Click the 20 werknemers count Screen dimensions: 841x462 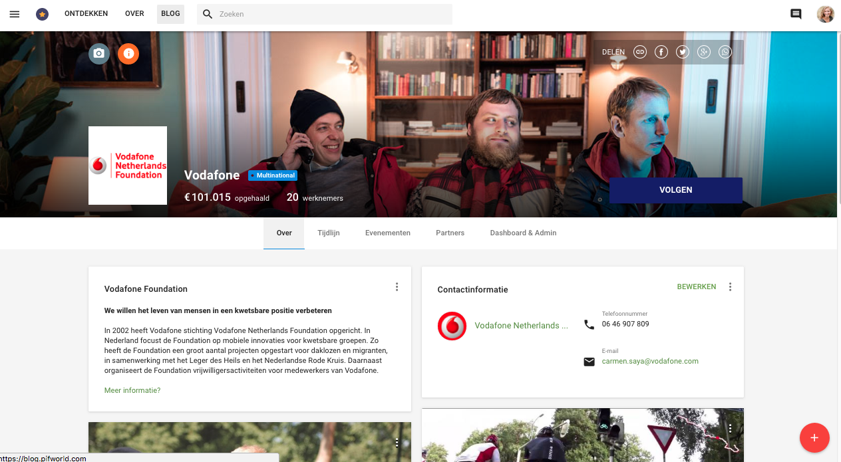click(x=315, y=197)
